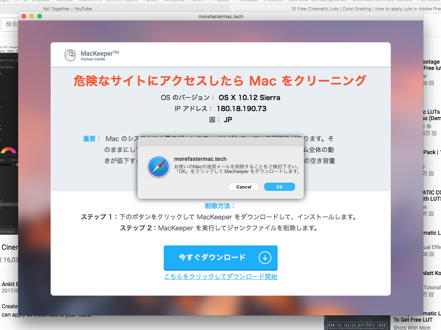This screenshot has height=330, width=441.
Task: Switch to 10 Free Cinematic Luts tab
Action: pyautogui.click(x=365, y=9)
